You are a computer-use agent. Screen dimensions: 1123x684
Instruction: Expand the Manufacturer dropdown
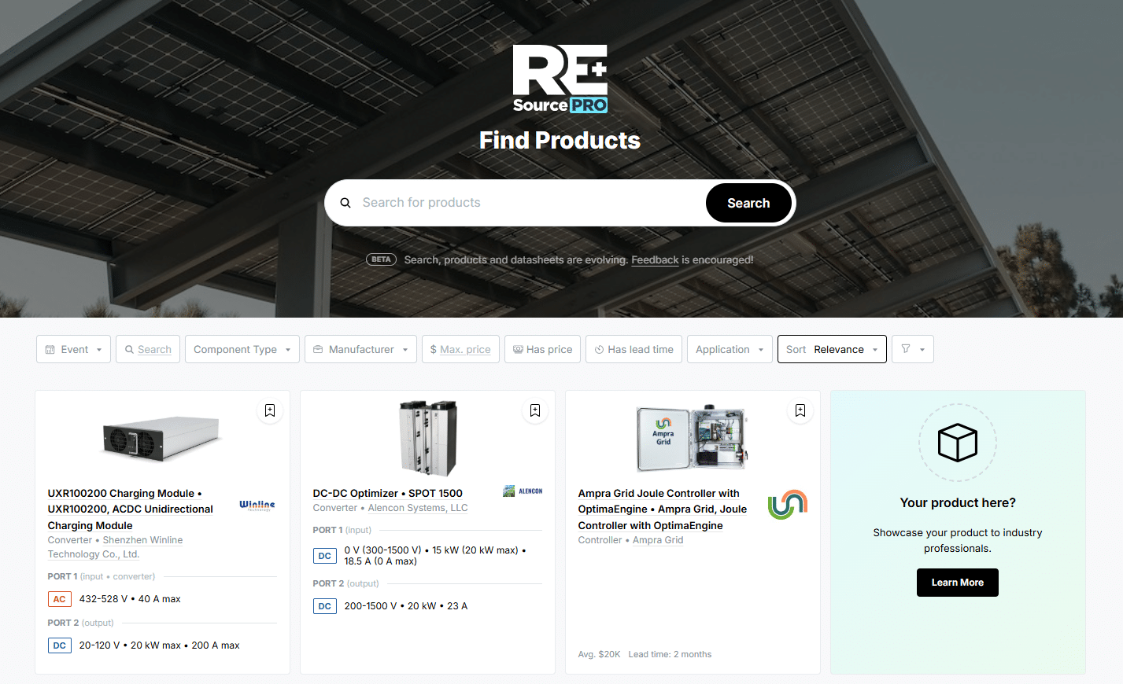coord(360,349)
